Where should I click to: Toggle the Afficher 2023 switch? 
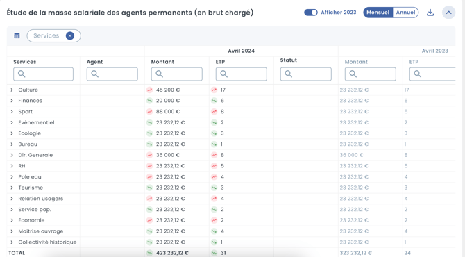point(311,13)
